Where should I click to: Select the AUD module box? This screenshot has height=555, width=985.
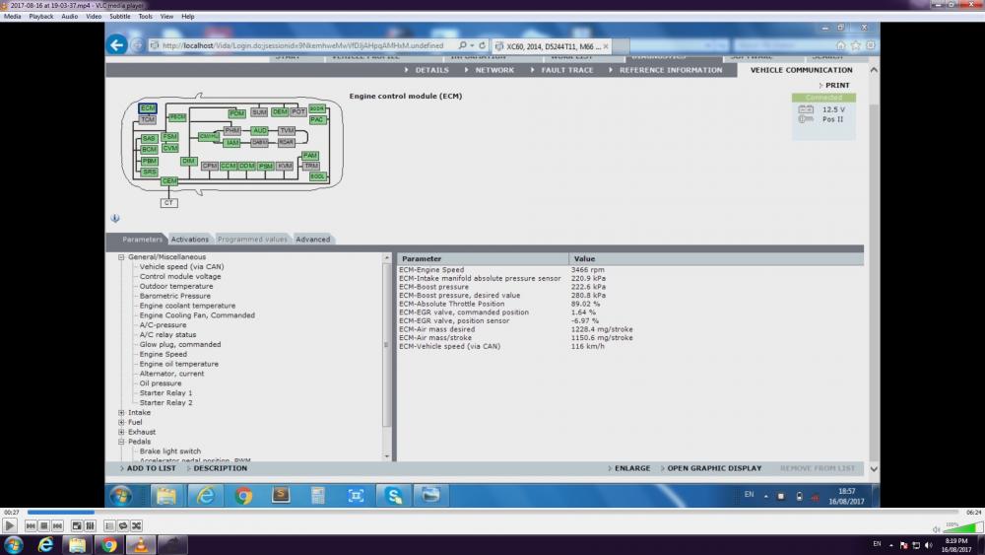[259, 130]
